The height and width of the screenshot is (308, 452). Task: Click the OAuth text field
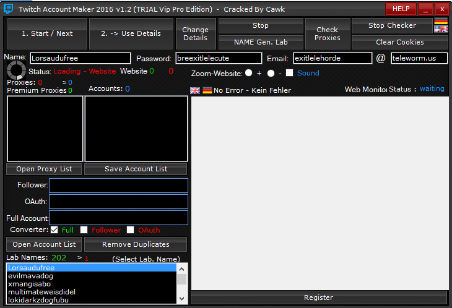click(118, 202)
